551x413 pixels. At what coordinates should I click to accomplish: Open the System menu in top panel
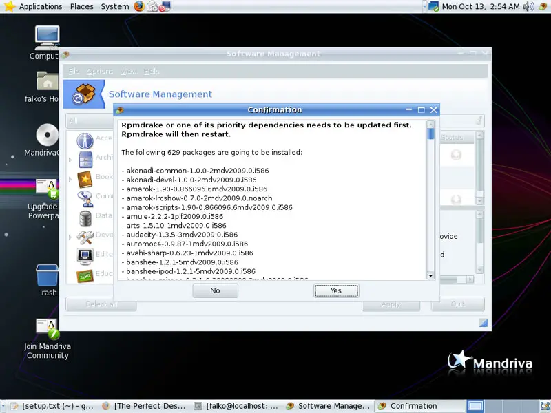click(114, 6)
